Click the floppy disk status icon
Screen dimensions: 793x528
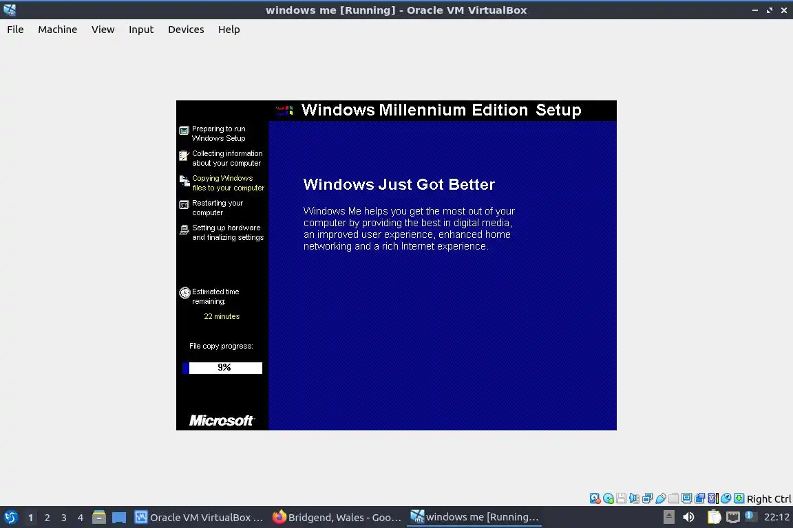click(622, 498)
